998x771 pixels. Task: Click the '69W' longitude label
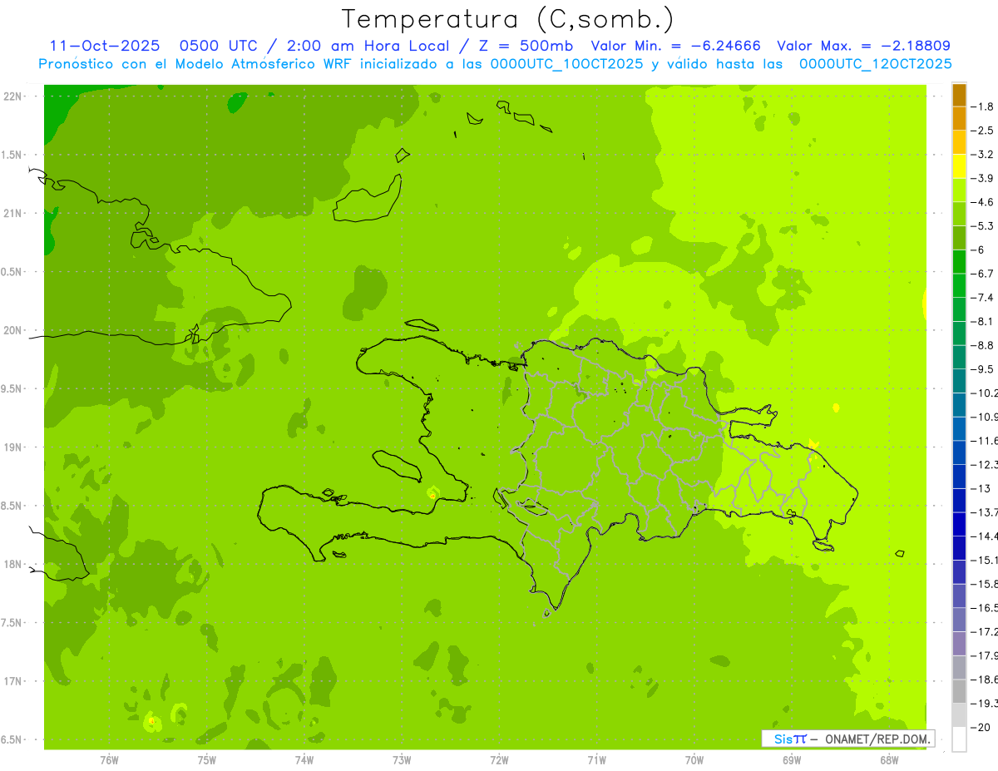click(792, 760)
